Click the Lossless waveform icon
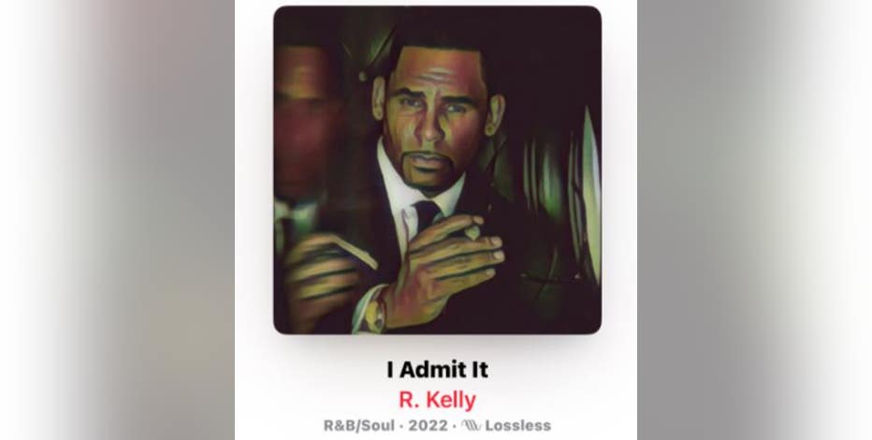The image size is (872, 440). pyautogui.click(x=471, y=426)
